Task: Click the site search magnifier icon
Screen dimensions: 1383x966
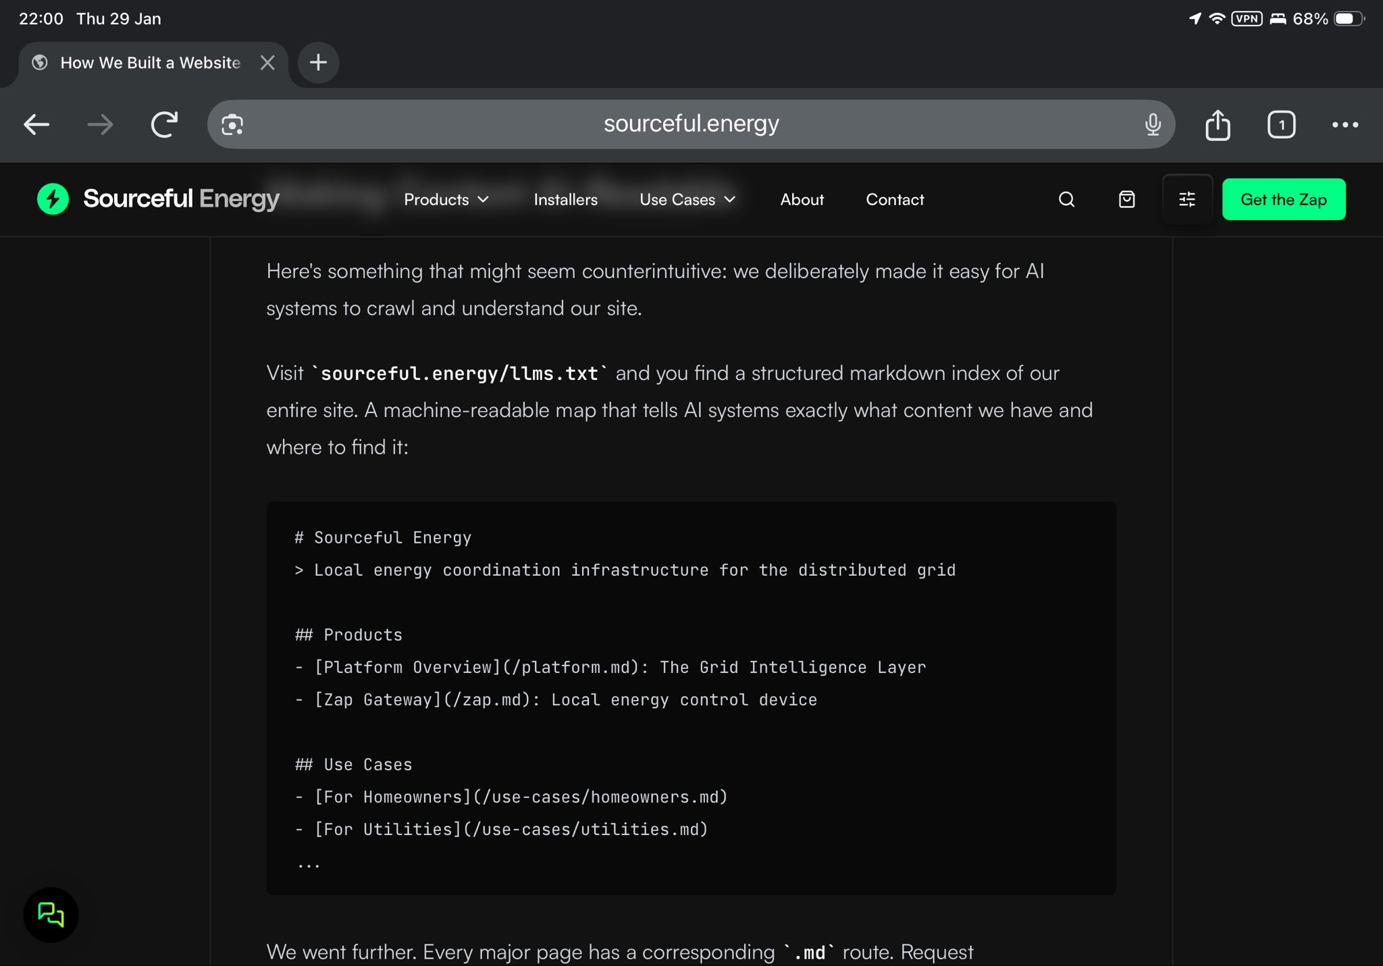Action: click(x=1066, y=199)
